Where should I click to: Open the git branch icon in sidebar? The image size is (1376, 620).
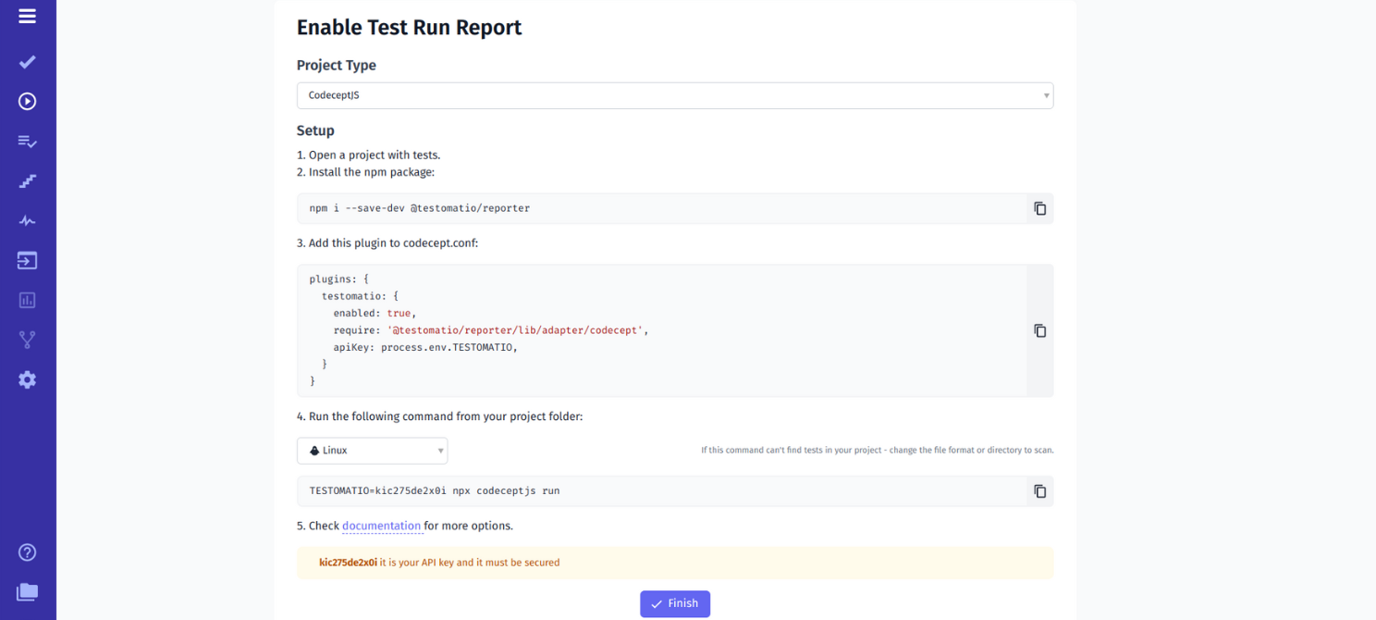(27, 340)
